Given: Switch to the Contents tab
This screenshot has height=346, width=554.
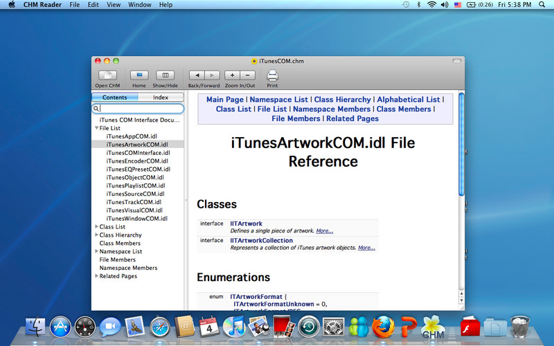Looking at the screenshot, I should pyautogui.click(x=115, y=97).
